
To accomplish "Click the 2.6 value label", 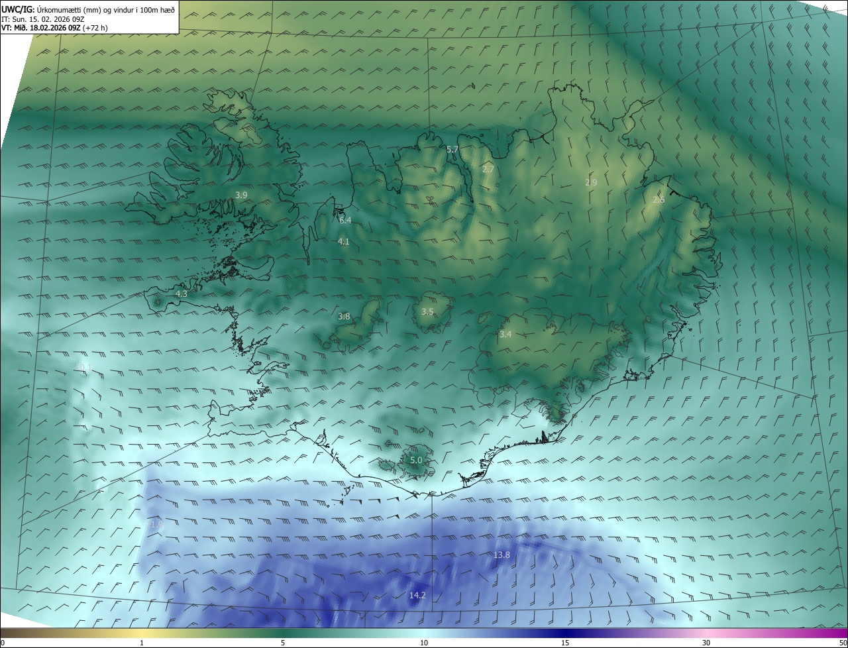I will coord(659,199).
